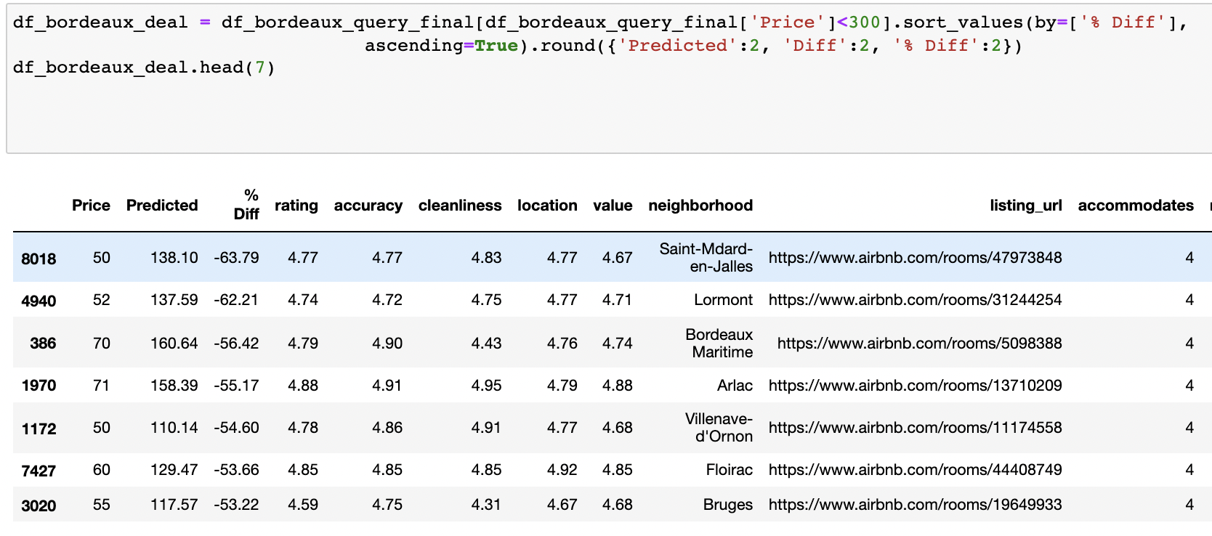Click accuracy value 4.90 in row 386

coord(387,344)
